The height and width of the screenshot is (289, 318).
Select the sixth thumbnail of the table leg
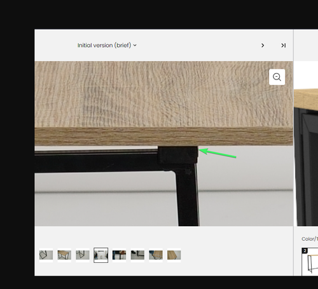(137, 255)
